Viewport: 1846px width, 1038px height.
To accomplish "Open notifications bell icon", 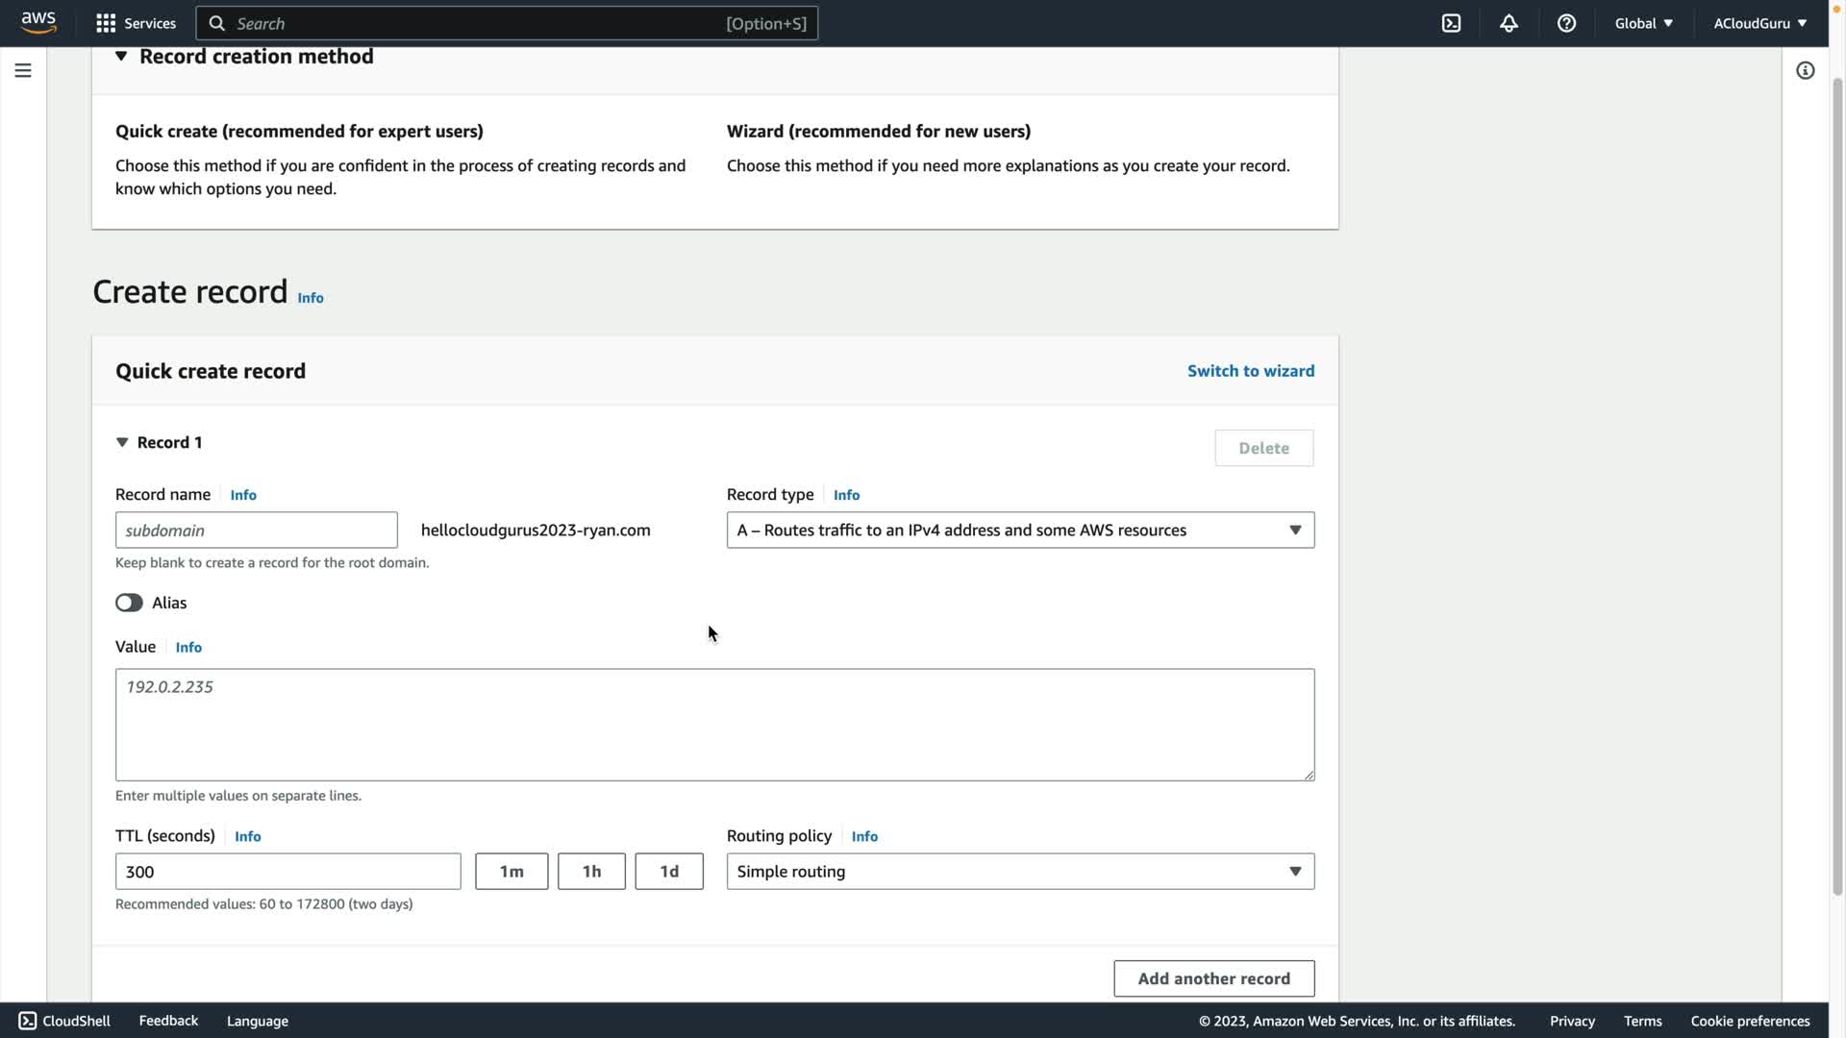I will tap(1509, 23).
